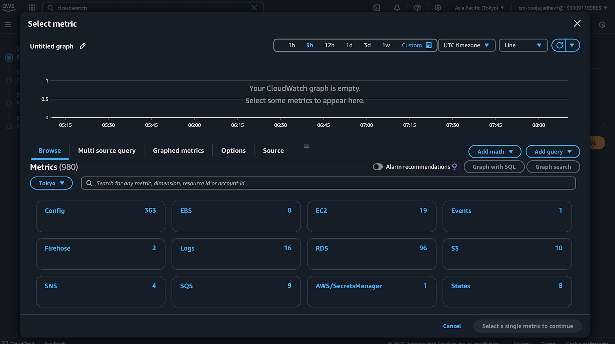This screenshot has height=344, width=615.
Task: Click Graph with SQL button
Action: pyautogui.click(x=494, y=167)
